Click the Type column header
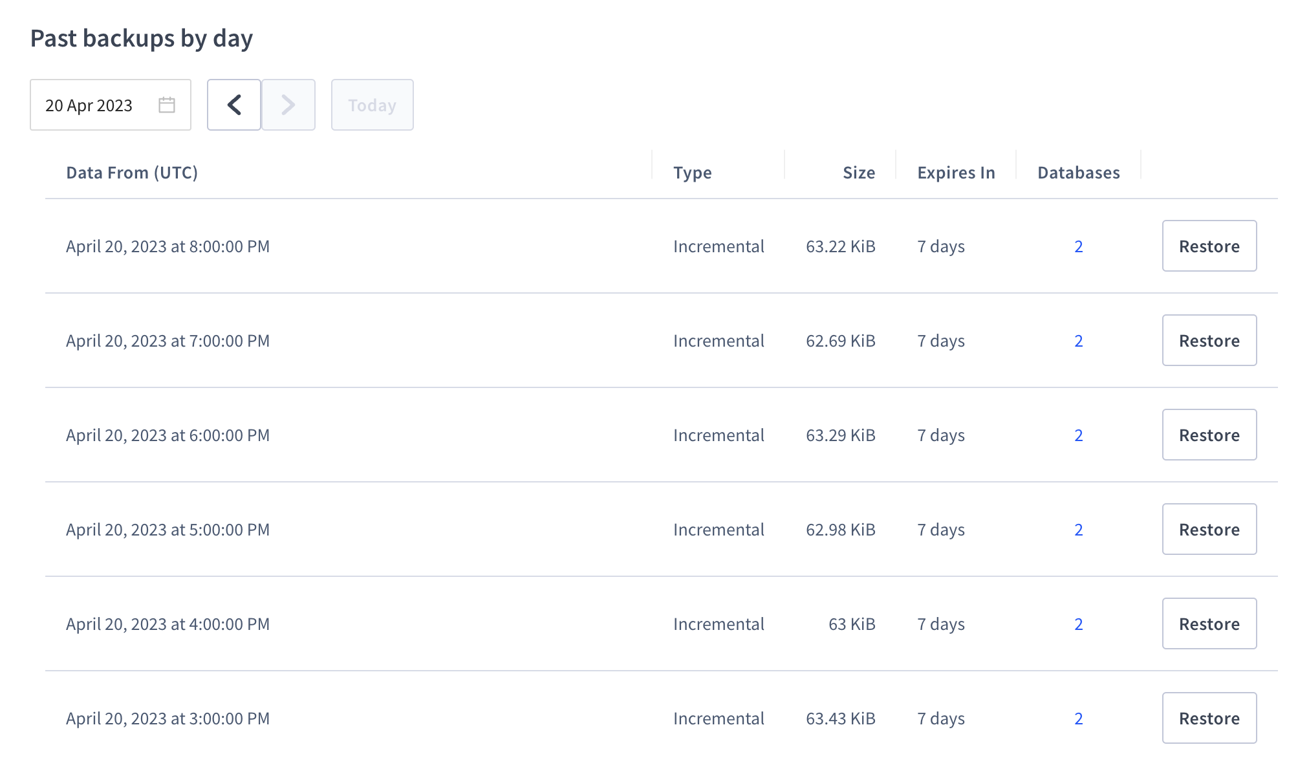 (x=693, y=173)
